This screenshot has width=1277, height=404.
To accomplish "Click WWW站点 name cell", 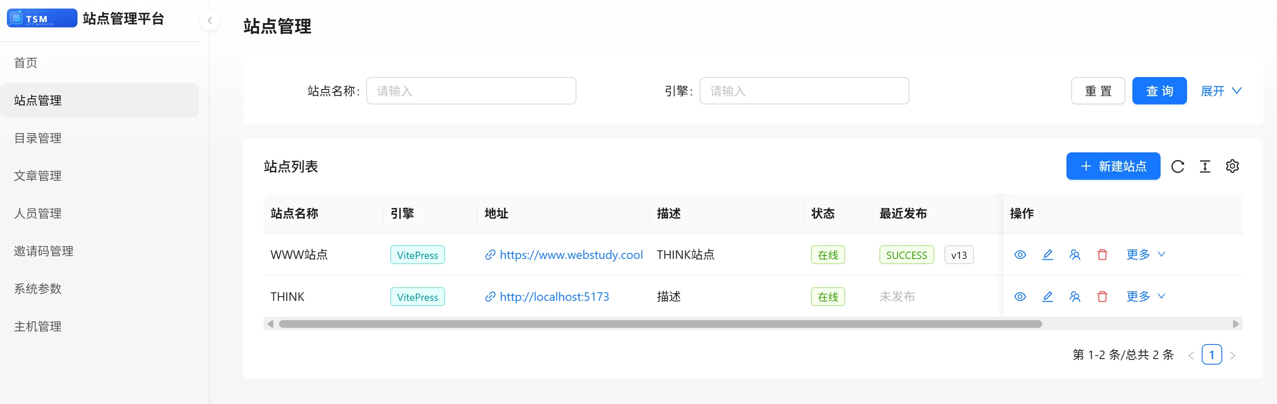I will pos(299,255).
